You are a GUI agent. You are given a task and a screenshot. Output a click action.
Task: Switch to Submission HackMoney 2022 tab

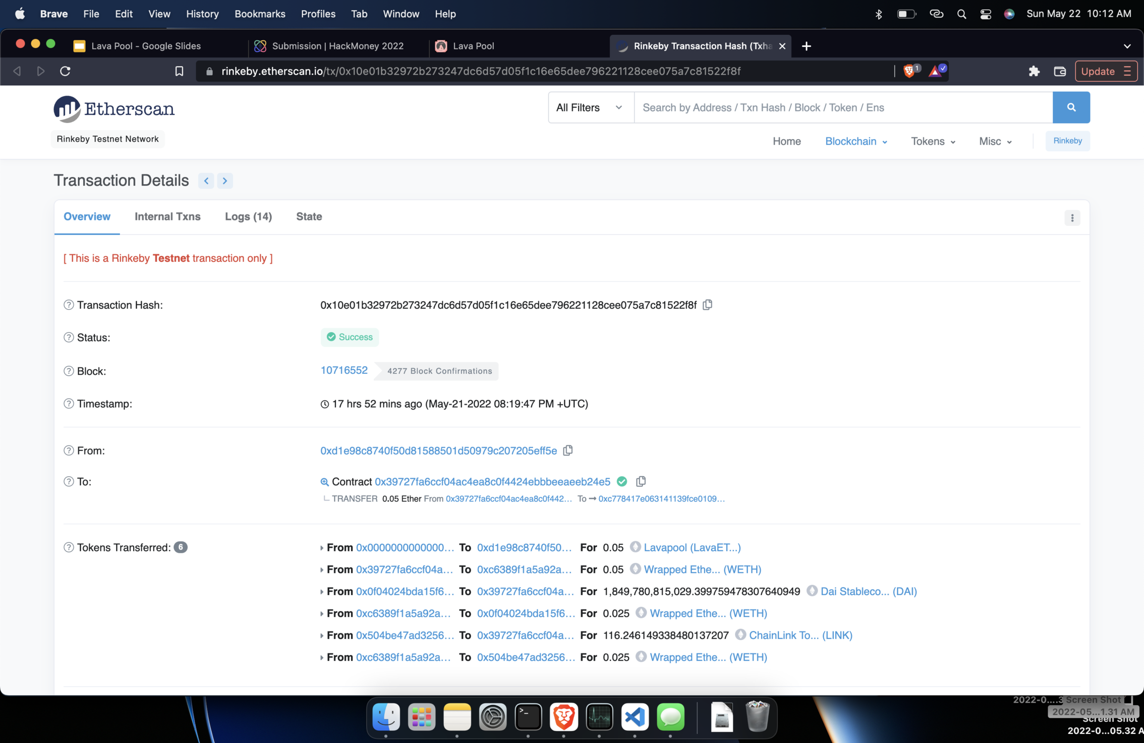click(337, 46)
